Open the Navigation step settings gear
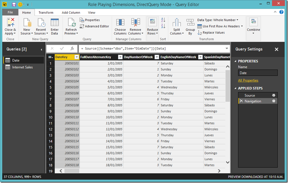The width and height of the screenshot is (288, 183). [x=274, y=101]
